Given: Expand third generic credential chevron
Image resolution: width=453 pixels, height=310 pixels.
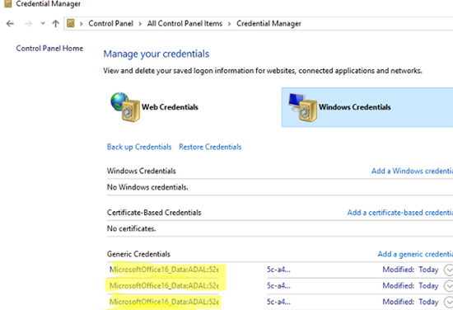Looking at the screenshot, I should tap(448, 303).
